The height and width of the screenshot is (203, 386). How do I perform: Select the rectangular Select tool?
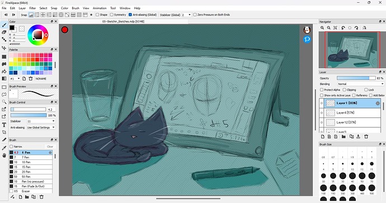pyautogui.click(x=4, y=87)
